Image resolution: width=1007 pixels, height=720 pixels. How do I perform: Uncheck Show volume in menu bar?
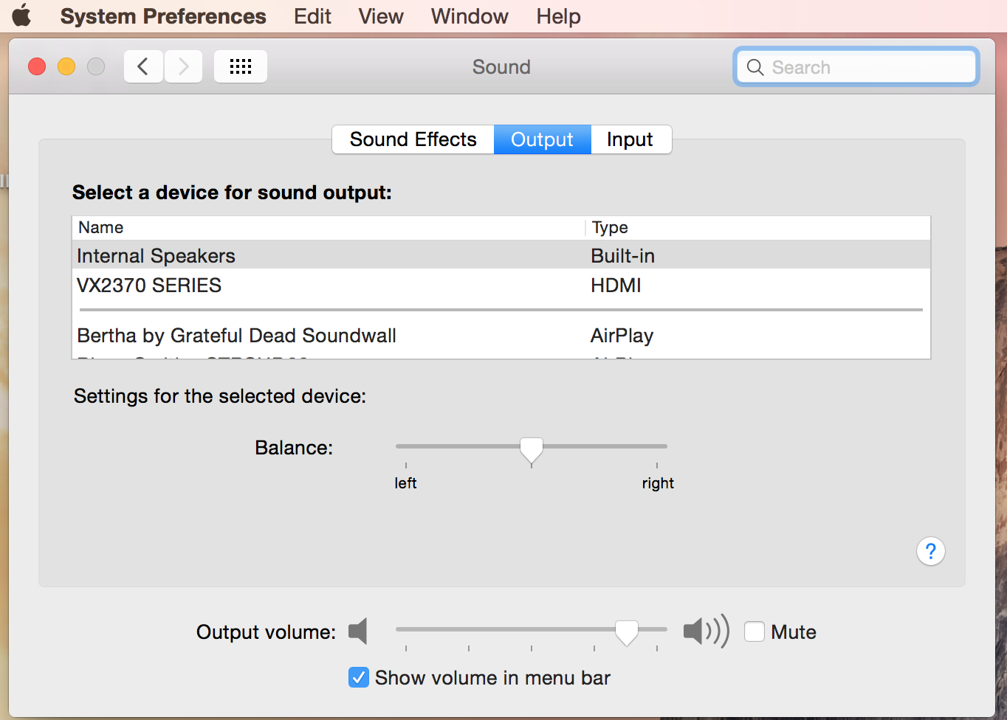(359, 677)
